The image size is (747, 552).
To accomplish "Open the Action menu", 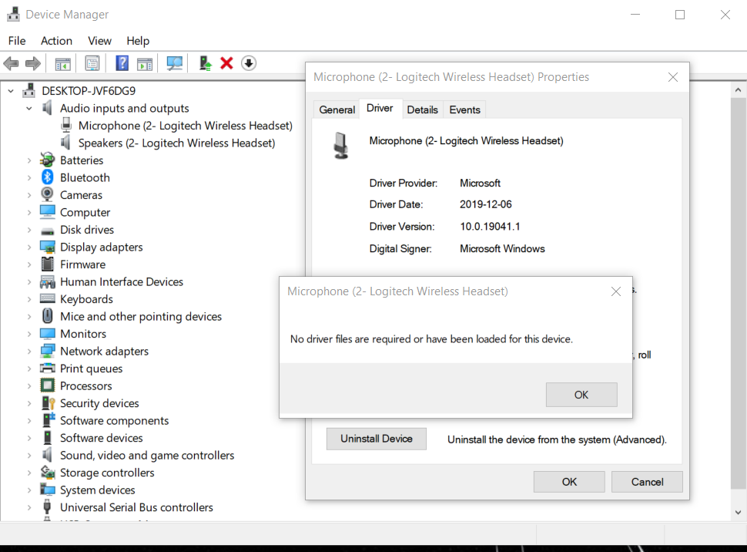I will [x=56, y=41].
